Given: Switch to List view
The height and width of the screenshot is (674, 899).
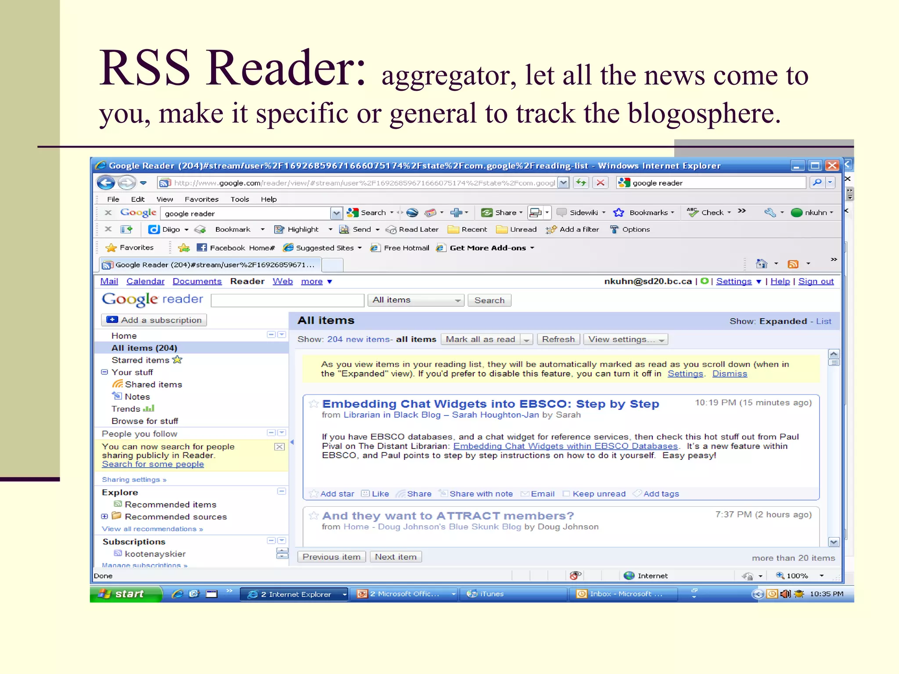Looking at the screenshot, I should point(823,321).
